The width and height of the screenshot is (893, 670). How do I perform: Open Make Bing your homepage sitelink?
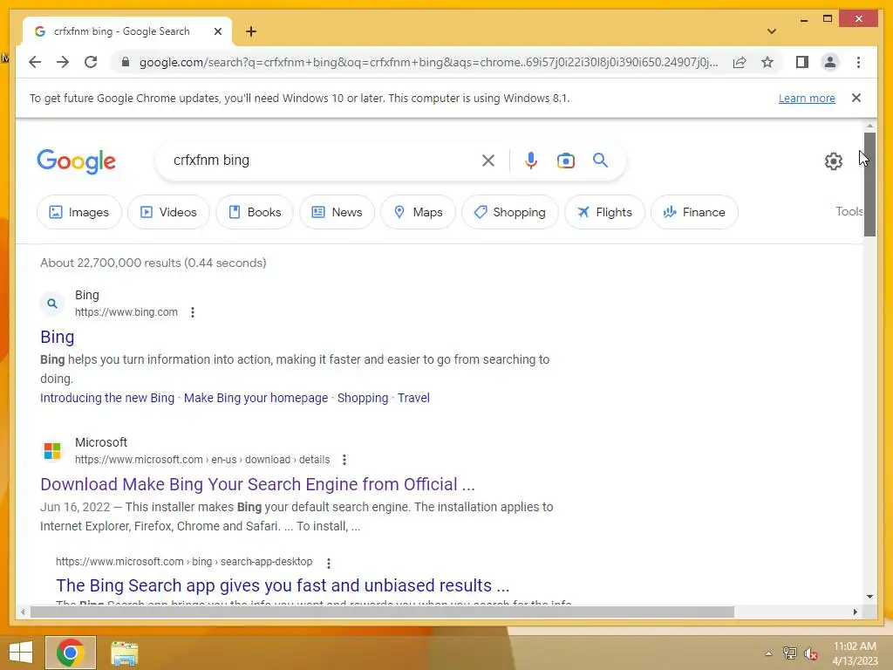(256, 398)
